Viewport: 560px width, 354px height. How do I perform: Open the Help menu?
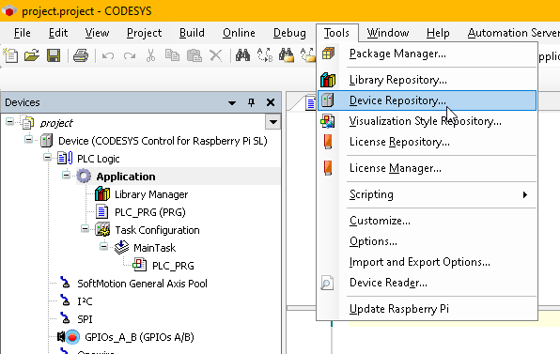pyautogui.click(x=438, y=33)
